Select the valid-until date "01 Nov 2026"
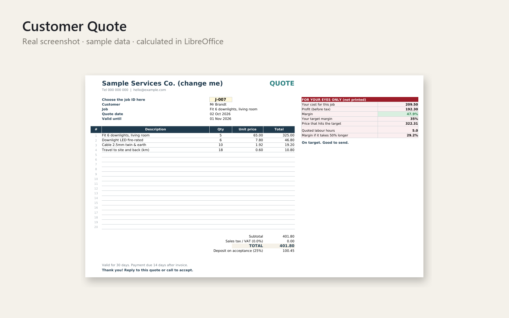This screenshot has height=318, width=509. (220, 119)
